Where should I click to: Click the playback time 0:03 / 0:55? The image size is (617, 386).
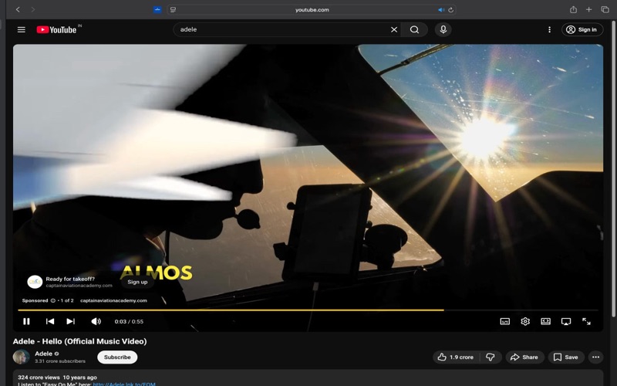(x=129, y=321)
